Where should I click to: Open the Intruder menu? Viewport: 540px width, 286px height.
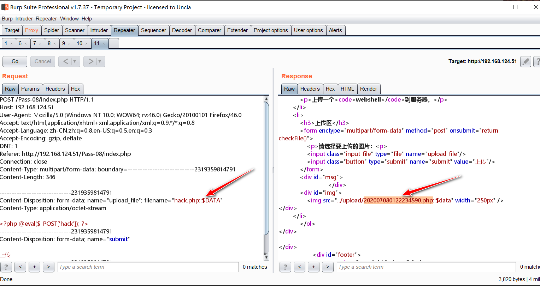[x=24, y=19]
